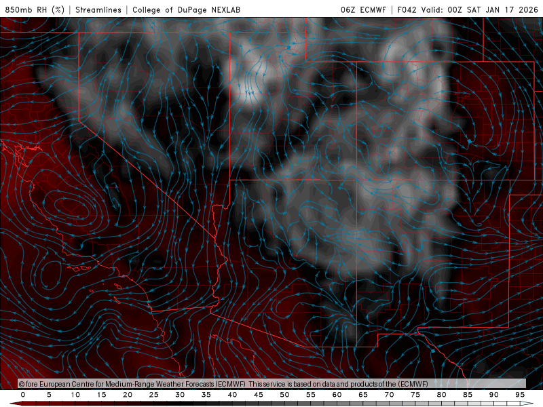Pick the "30" label on the color bar
The width and height of the screenshot is (543, 407).
pyautogui.click(x=180, y=395)
